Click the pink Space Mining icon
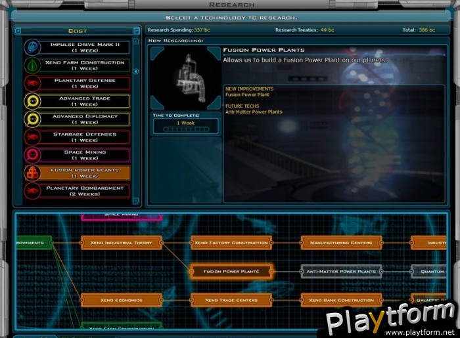 32,155
